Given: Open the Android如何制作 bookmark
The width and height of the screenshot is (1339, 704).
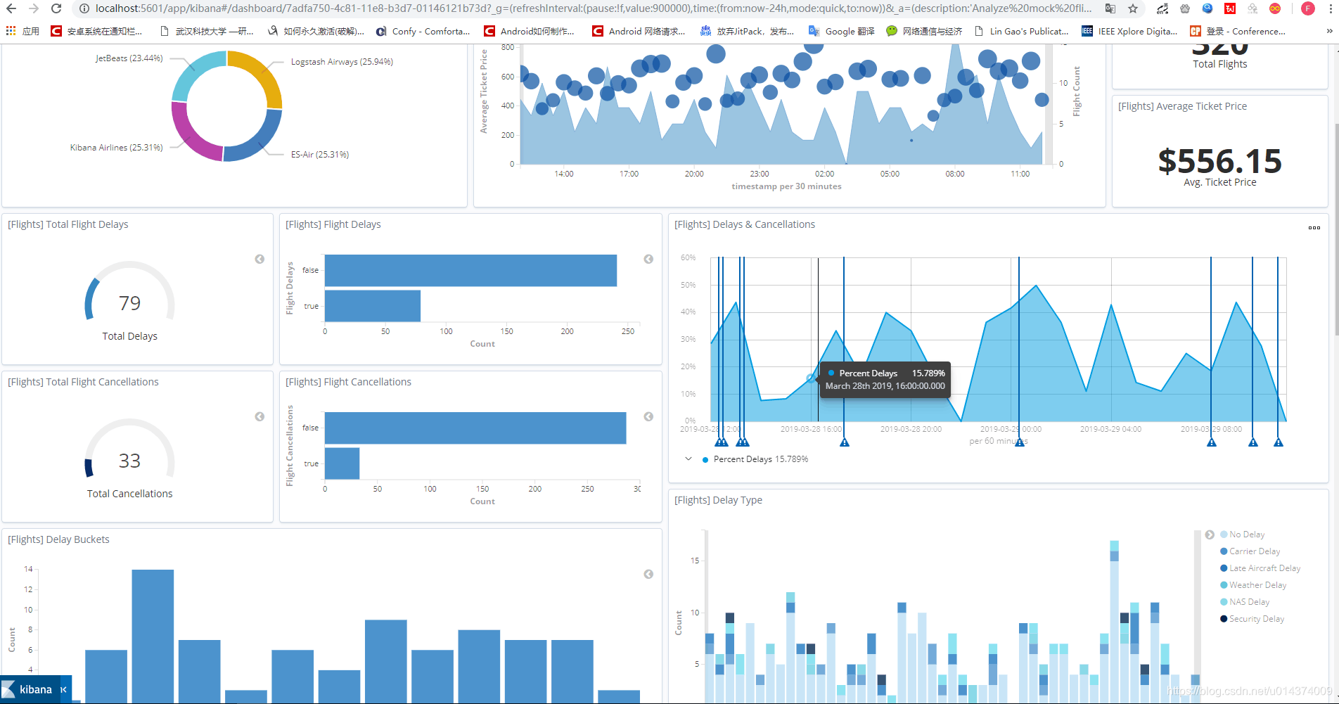Looking at the screenshot, I should 530,31.
